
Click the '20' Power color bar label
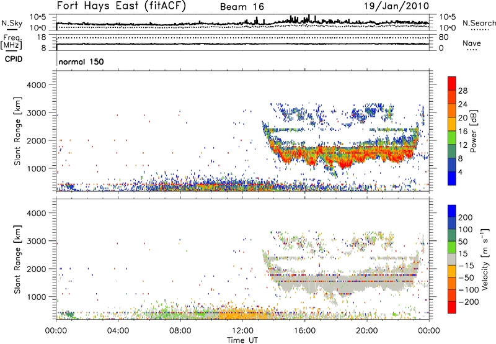pos(463,118)
